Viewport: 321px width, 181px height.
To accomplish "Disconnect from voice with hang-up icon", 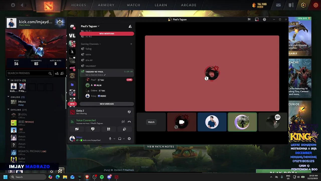I will click(x=129, y=122).
